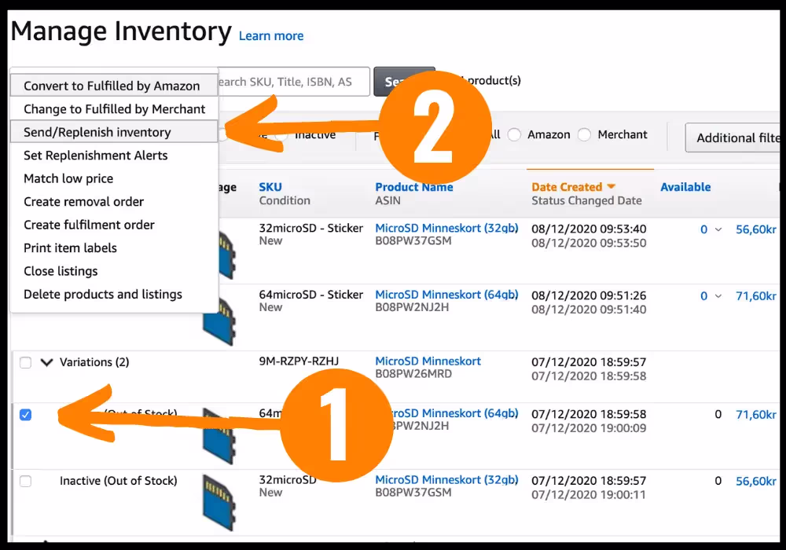Click memory card thumbnail for 32microSD - Sticker

[x=227, y=255]
